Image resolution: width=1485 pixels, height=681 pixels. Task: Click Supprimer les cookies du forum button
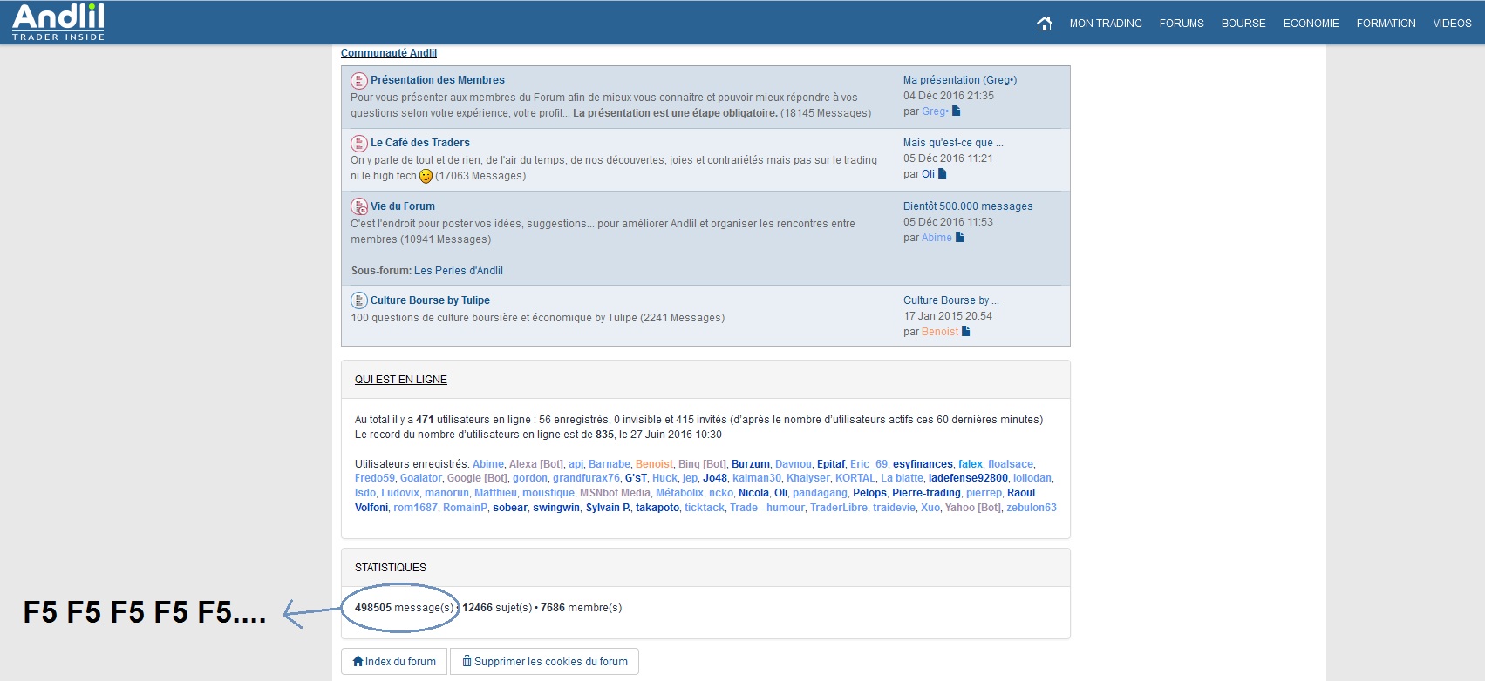tap(545, 662)
